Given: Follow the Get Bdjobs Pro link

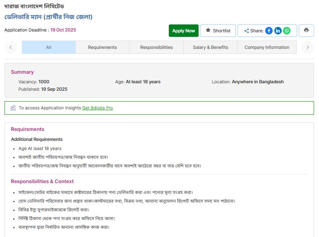Looking at the screenshot, I should tap(98, 108).
